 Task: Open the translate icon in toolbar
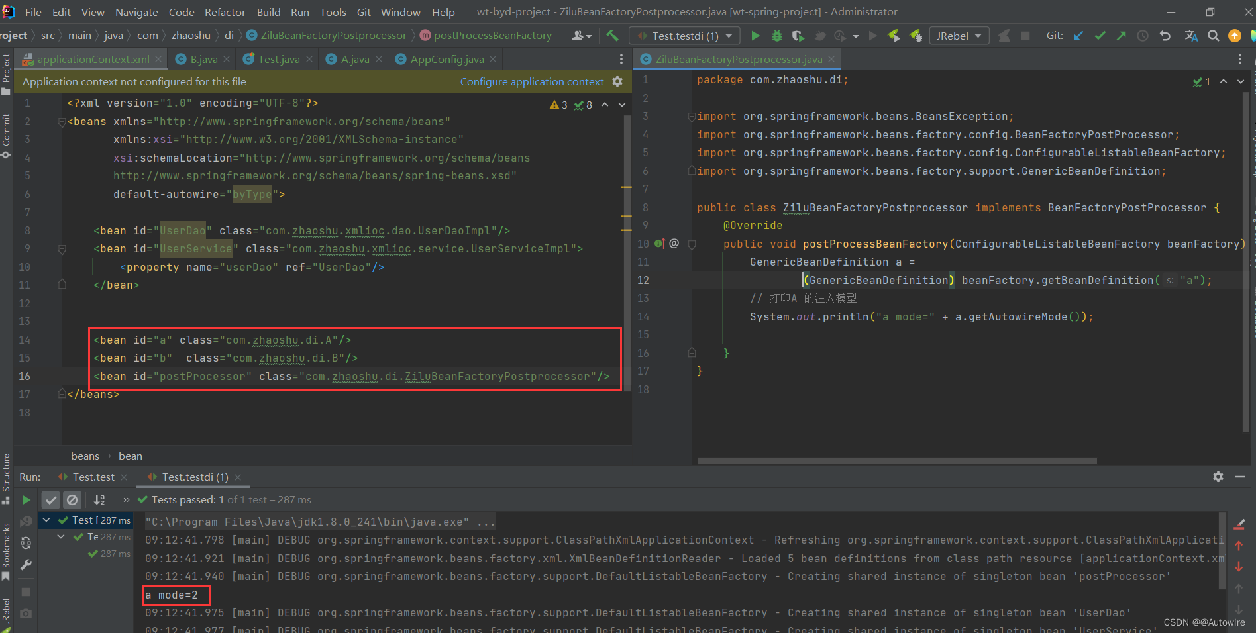(1191, 36)
